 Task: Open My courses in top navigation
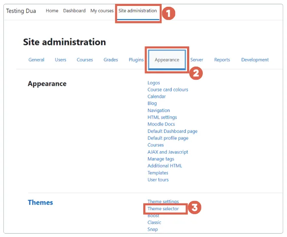pos(102,11)
